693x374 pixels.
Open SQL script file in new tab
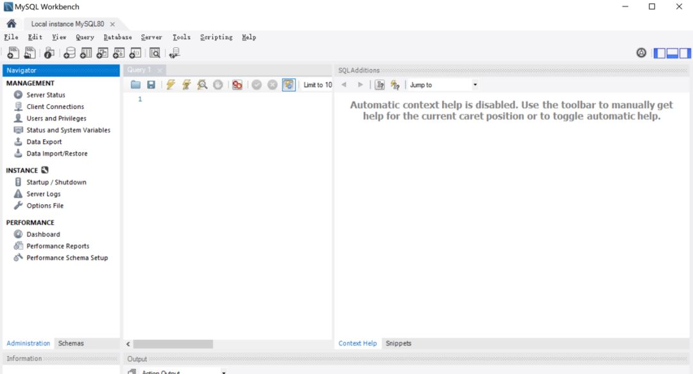(30, 53)
